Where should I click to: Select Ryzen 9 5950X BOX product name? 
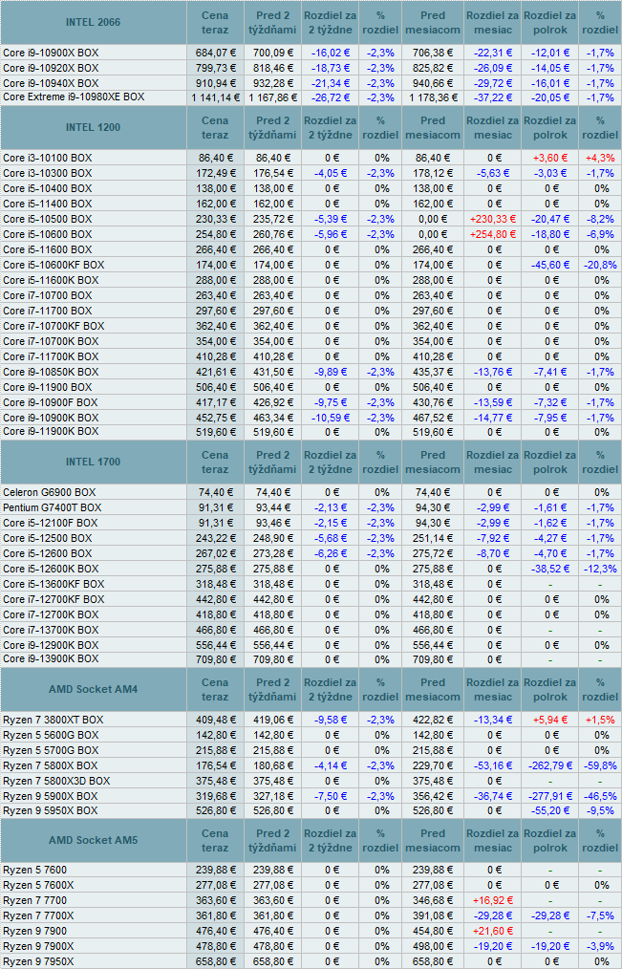tap(50, 810)
